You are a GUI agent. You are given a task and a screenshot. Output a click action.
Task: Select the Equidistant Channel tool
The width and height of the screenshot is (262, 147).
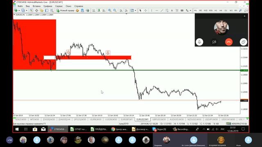tap(167, 11)
